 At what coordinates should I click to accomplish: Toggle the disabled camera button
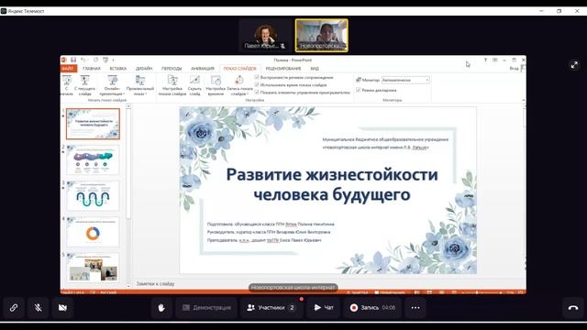coord(62,308)
